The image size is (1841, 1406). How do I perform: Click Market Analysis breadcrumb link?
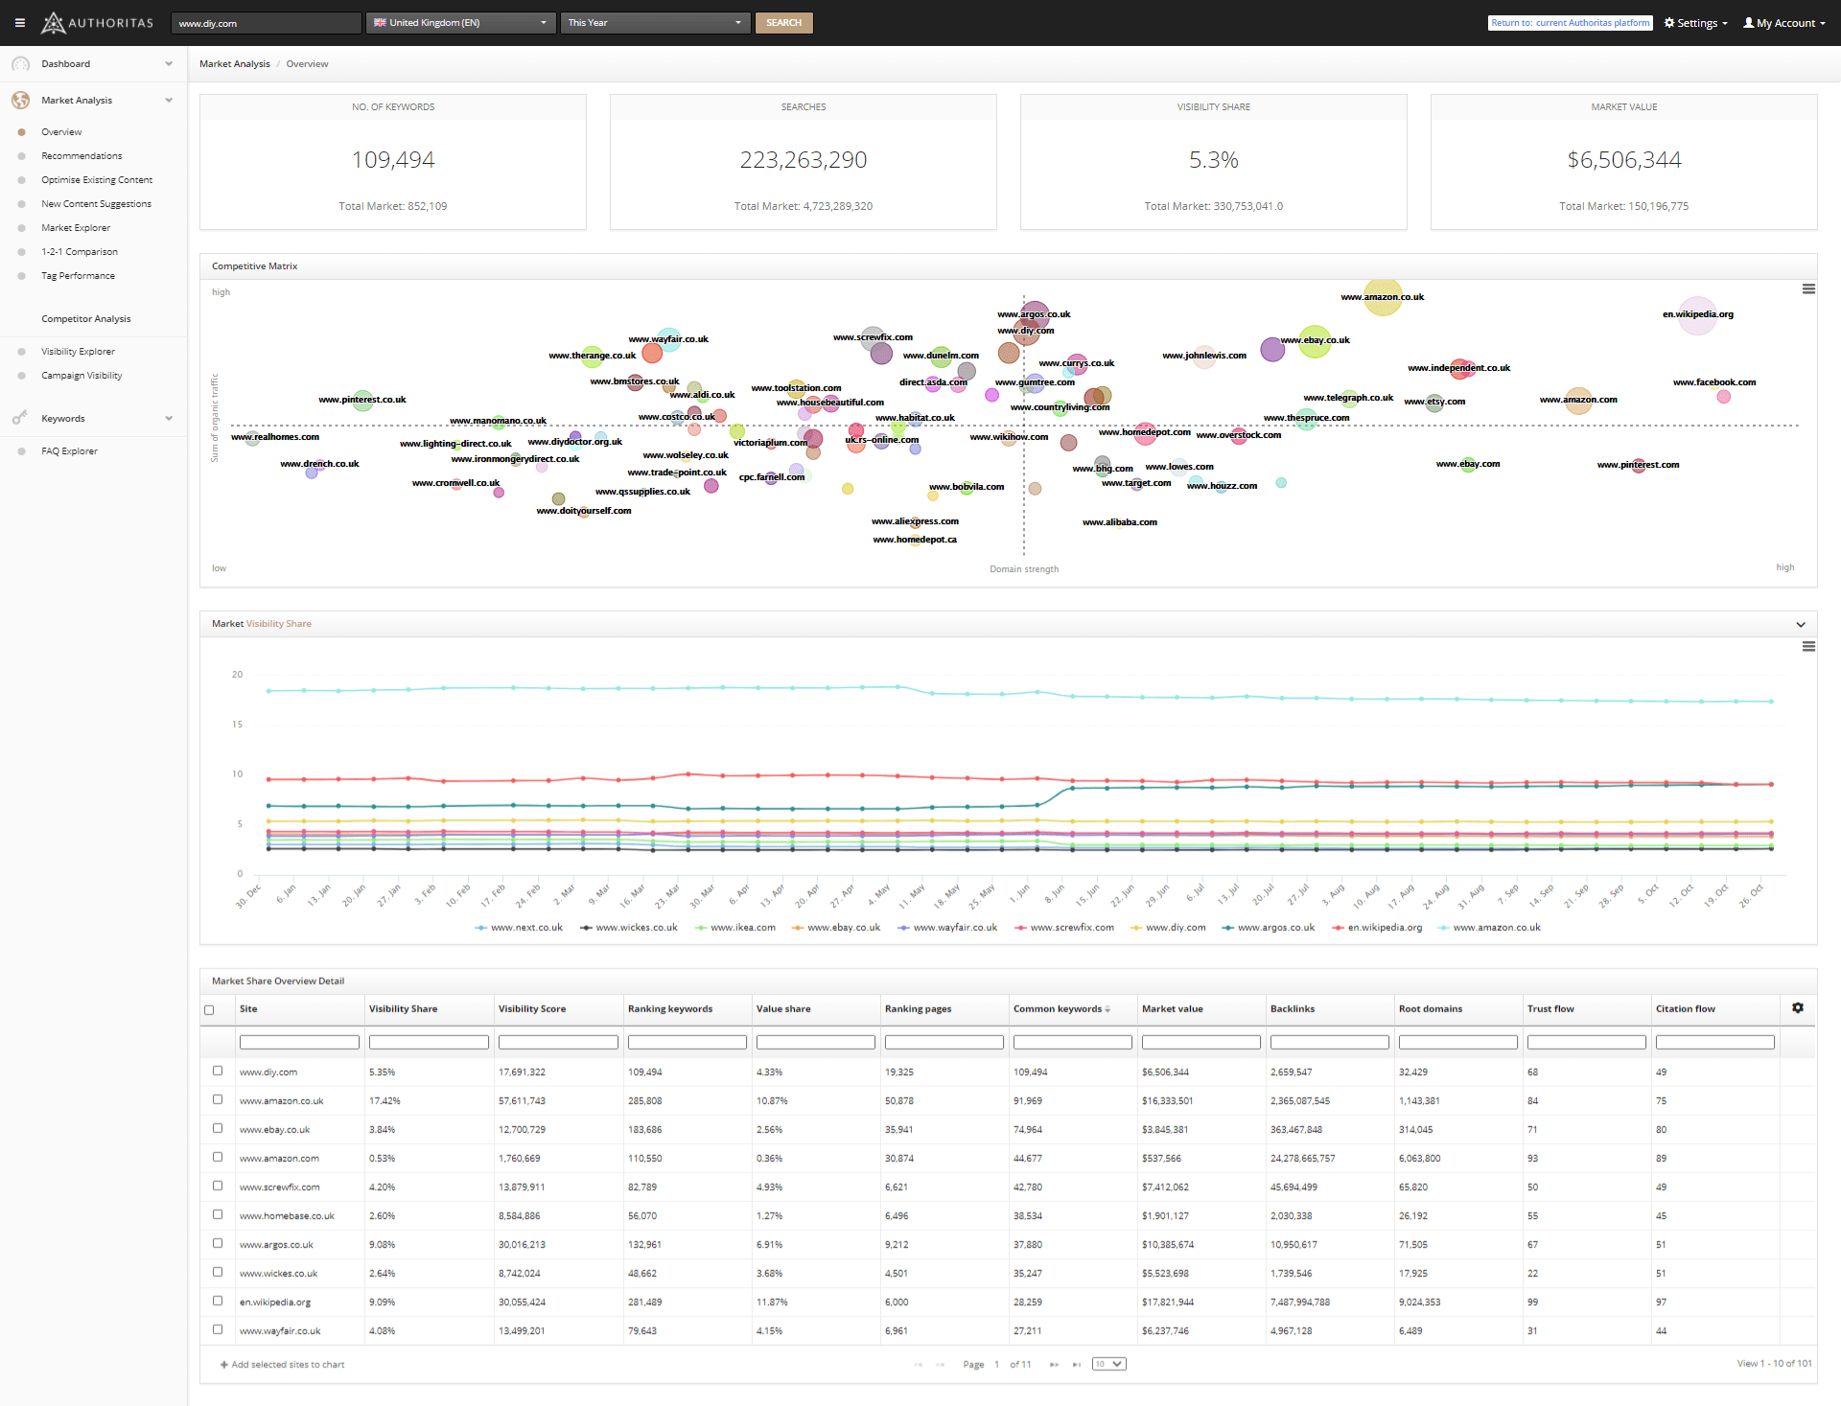point(235,64)
